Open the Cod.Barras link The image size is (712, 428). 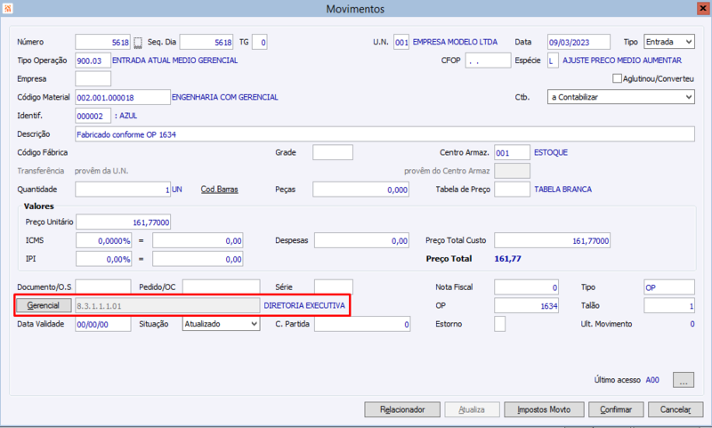tap(219, 190)
